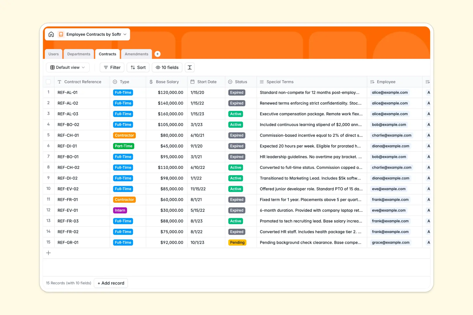Open the Departments tab
Viewport: 473px width, 315px height.
pos(79,54)
